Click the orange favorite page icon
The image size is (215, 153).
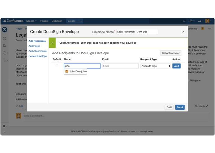tap(203, 28)
